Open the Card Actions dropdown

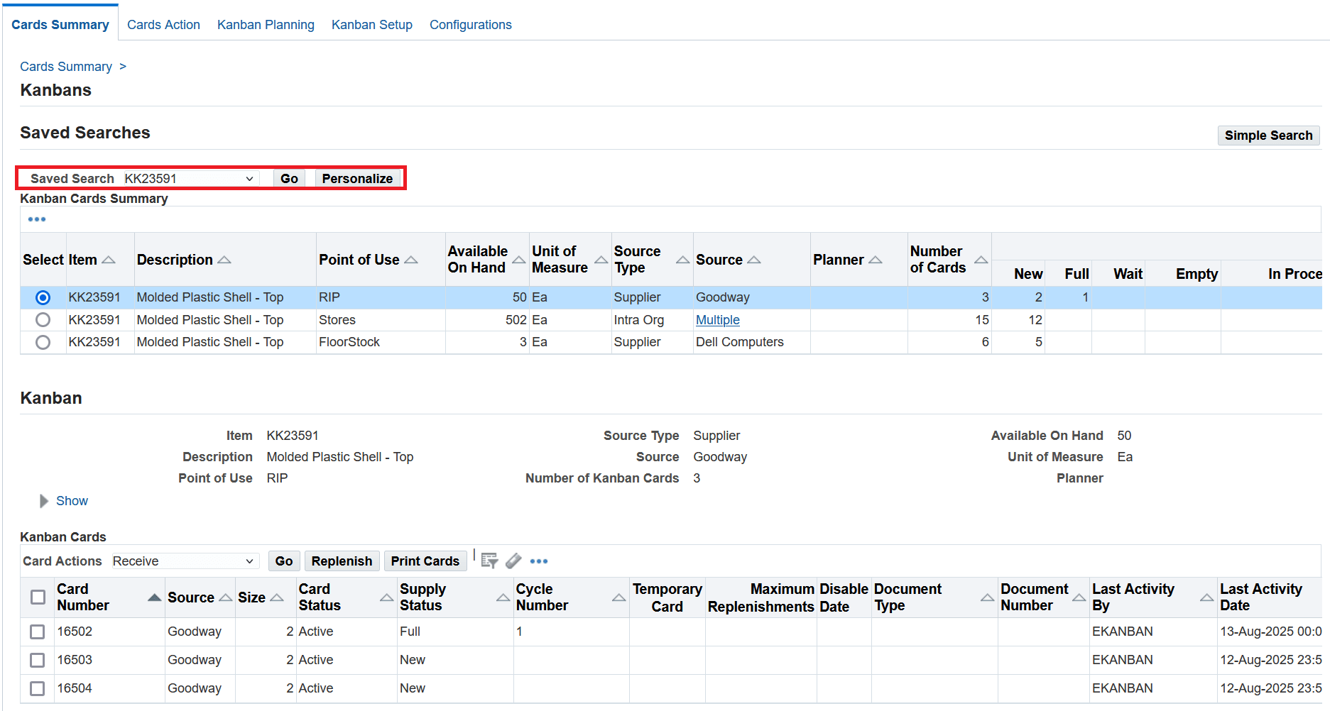pyautogui.click(x=183, y=561)
